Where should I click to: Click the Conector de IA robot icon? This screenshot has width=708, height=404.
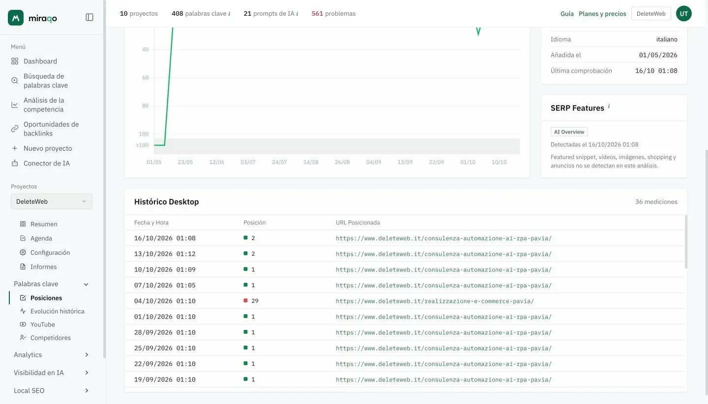click(15, 163)
